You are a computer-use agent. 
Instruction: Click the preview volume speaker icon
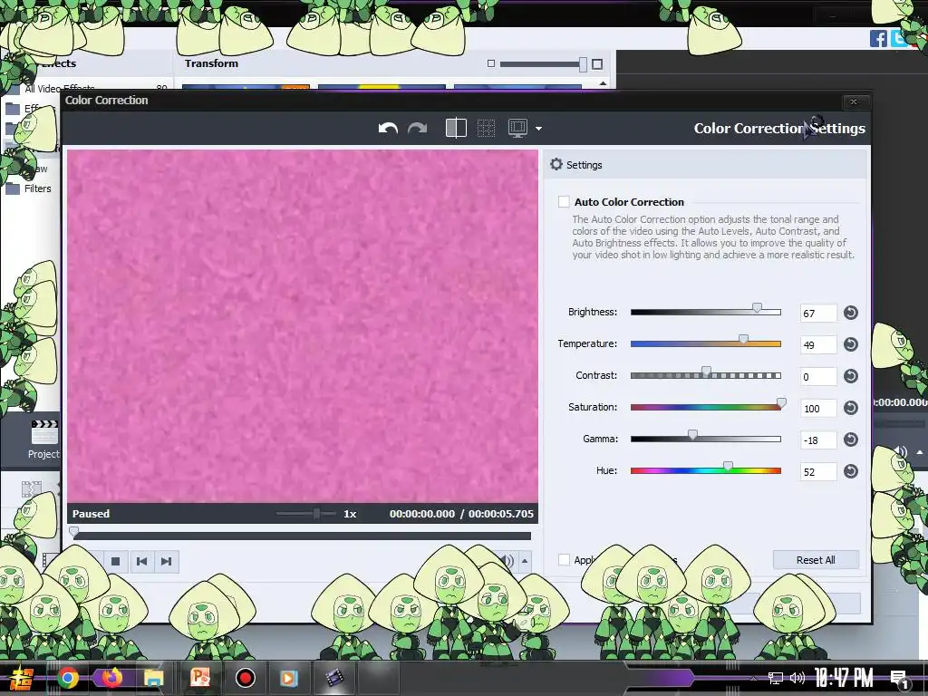coord(507,560)
